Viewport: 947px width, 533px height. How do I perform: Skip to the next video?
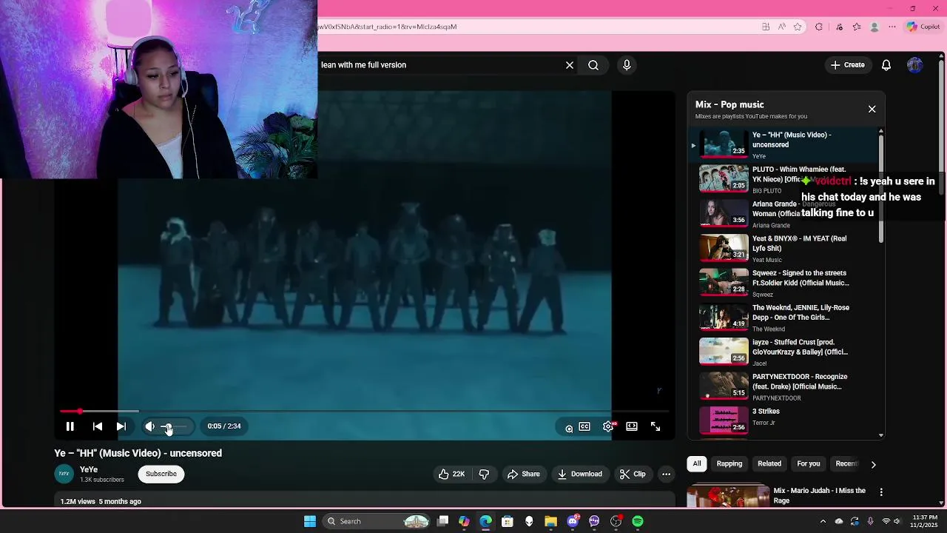click(121, 426)
